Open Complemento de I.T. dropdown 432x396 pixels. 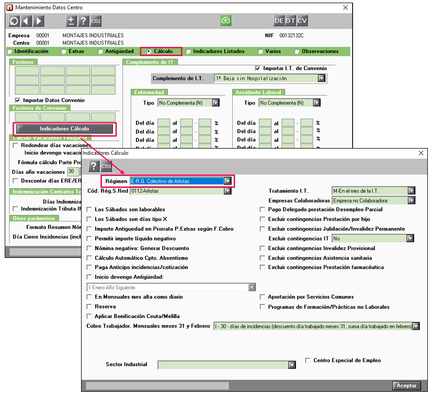pyautogui.click(x=322, y=78)
